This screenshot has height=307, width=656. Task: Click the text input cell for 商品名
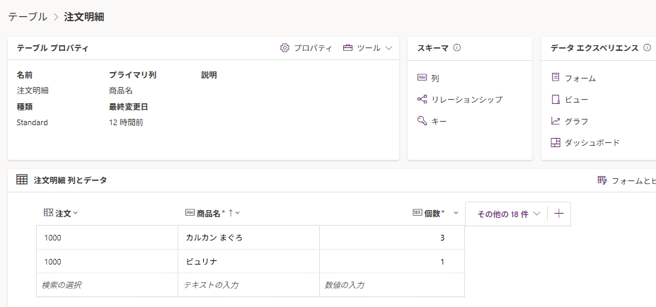[248, 285]
